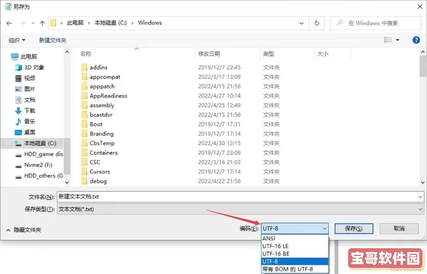427x274 pixels.
Task: Click the search Windows box
Action: [375, 23]
